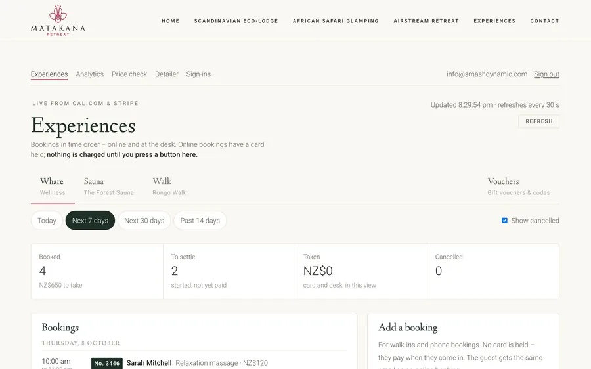This screenshot has height=369, width=591.
Task: Click the Sign out link
Action: coord(546,74)
